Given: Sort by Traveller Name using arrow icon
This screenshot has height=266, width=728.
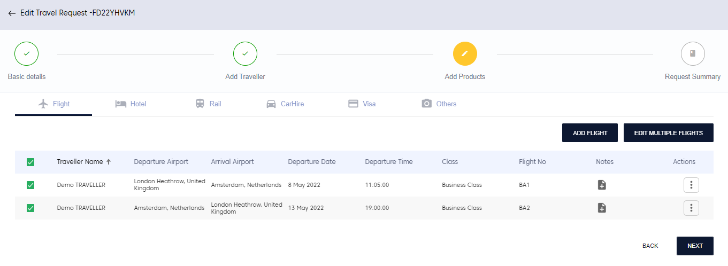Looking at the screenshot, I should click(x=109, y=162).
